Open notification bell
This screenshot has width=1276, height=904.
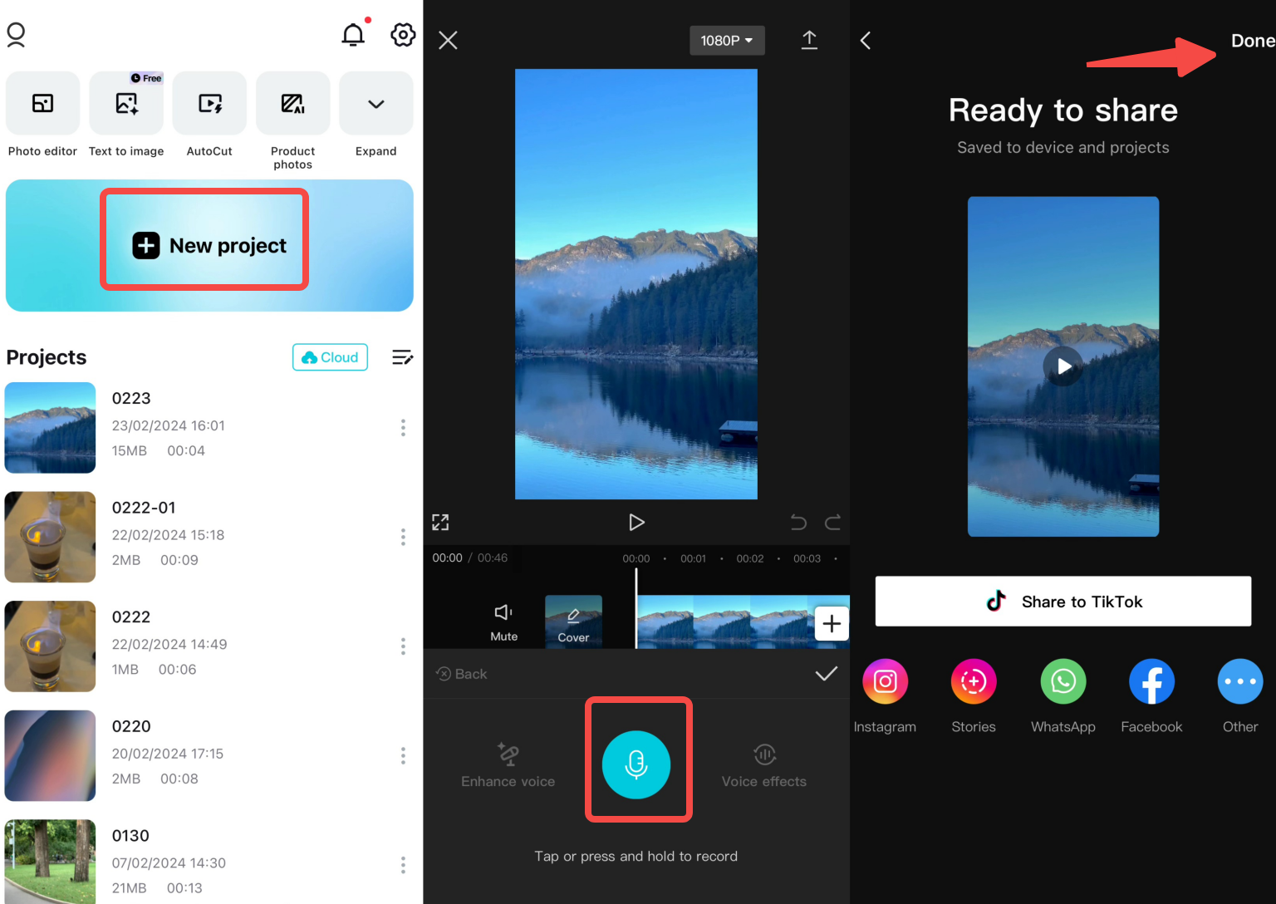pos(353,35)
